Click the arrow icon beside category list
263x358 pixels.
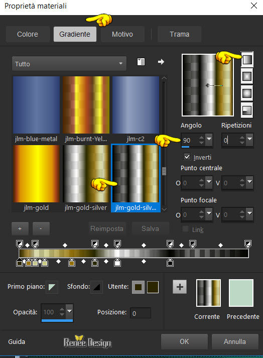(x=161, y=62)
